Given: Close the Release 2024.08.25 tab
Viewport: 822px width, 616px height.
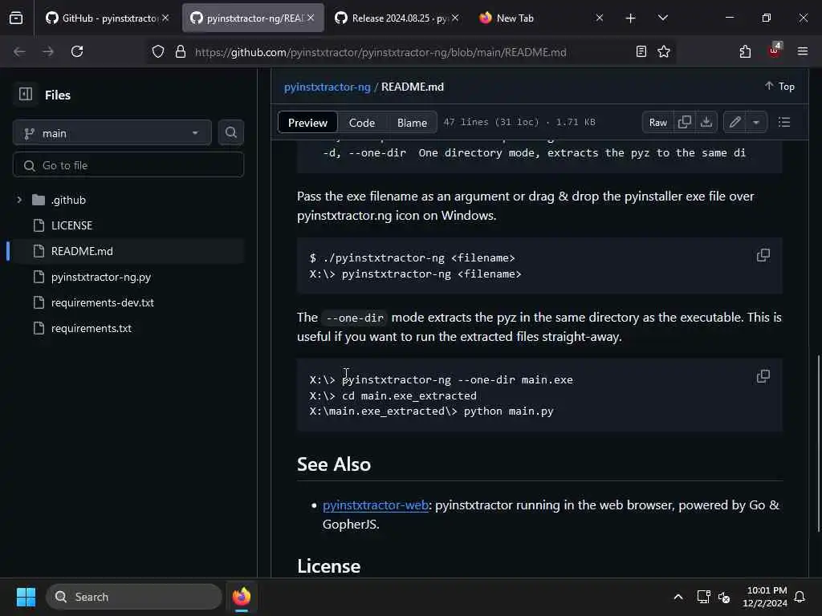Looking at the screenshot, I should coord(455,18).
